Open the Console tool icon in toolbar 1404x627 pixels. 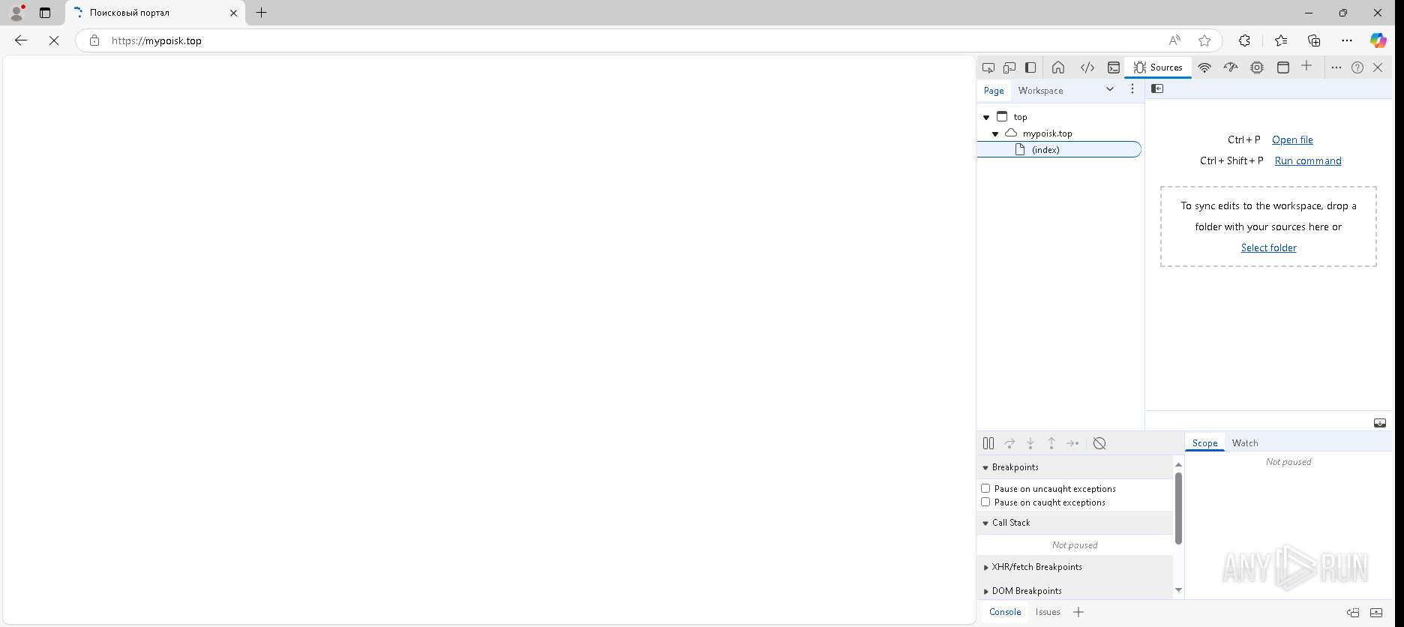click(1114, 67)
